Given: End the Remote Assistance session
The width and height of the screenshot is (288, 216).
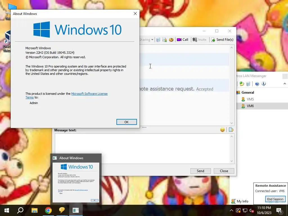Looking at the screenshot, I should click(x=275, y=199).
